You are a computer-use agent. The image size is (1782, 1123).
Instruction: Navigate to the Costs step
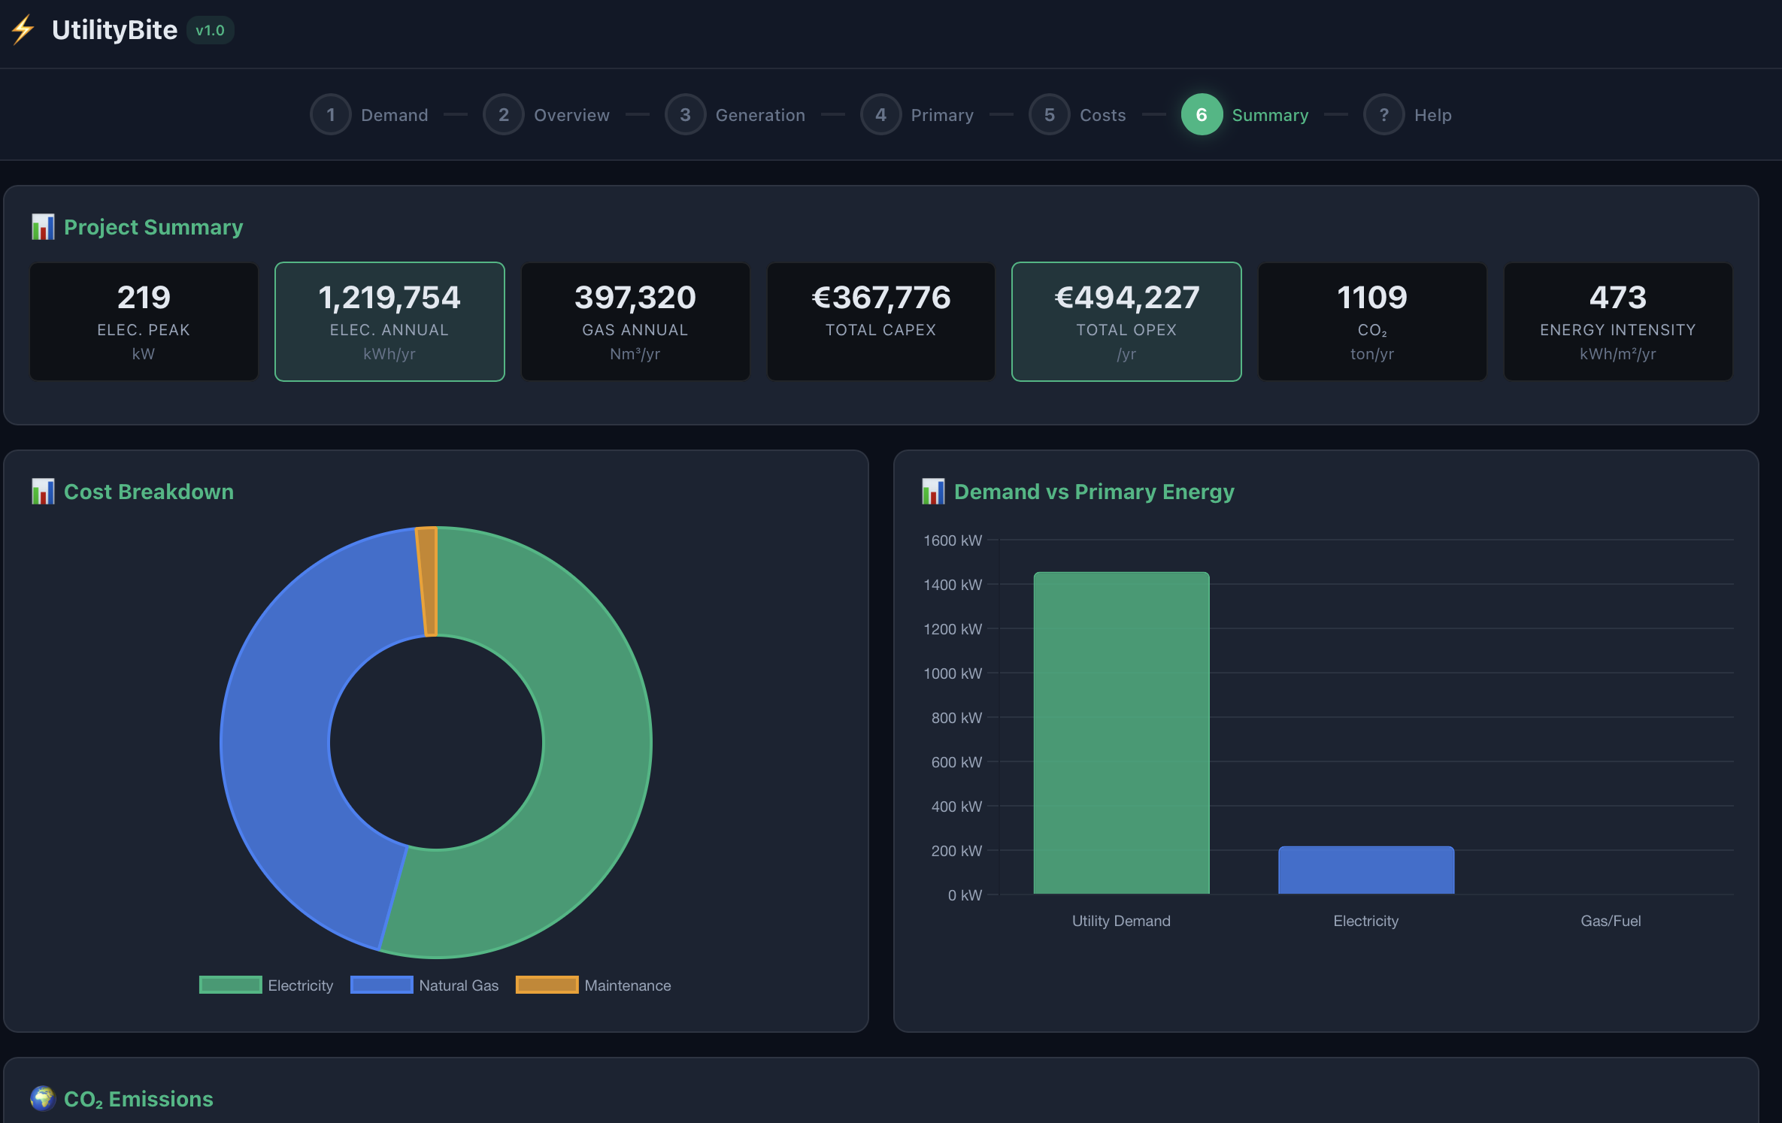pyautogui.click(x=1077, y=115)
